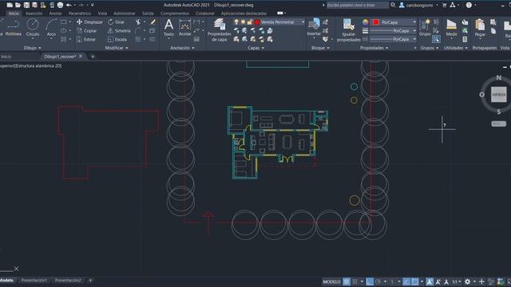Viewport: 511px width, 287px height.
Task: Click the trim scissors tool icon
Action: pyautogui.click(x=138, y=22)
